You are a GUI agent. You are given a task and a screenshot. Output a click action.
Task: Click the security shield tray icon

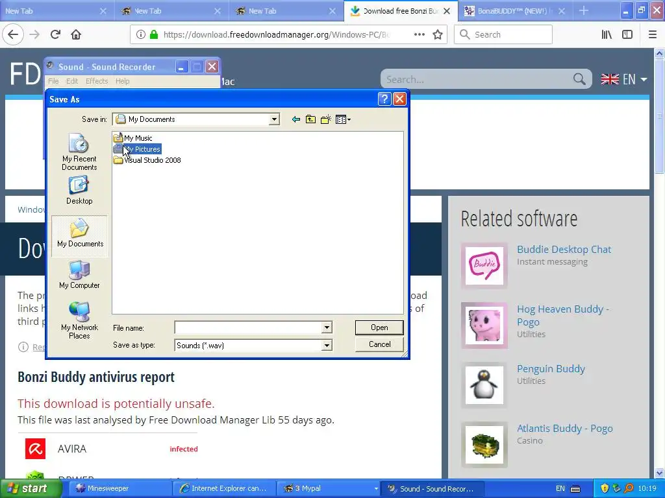coord(605,489)
